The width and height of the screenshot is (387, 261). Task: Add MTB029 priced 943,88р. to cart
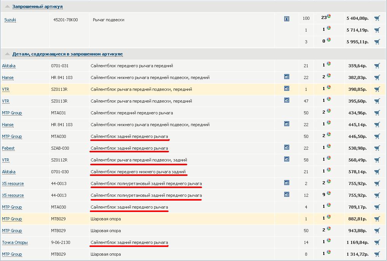click(x=377, y=231)
